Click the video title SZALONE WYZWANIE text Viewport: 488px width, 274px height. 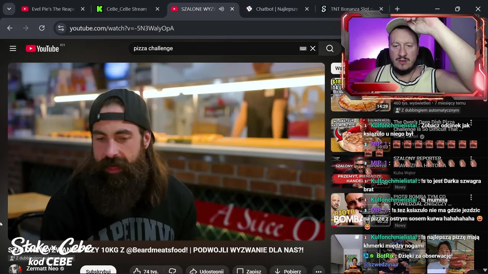[156, 250]
